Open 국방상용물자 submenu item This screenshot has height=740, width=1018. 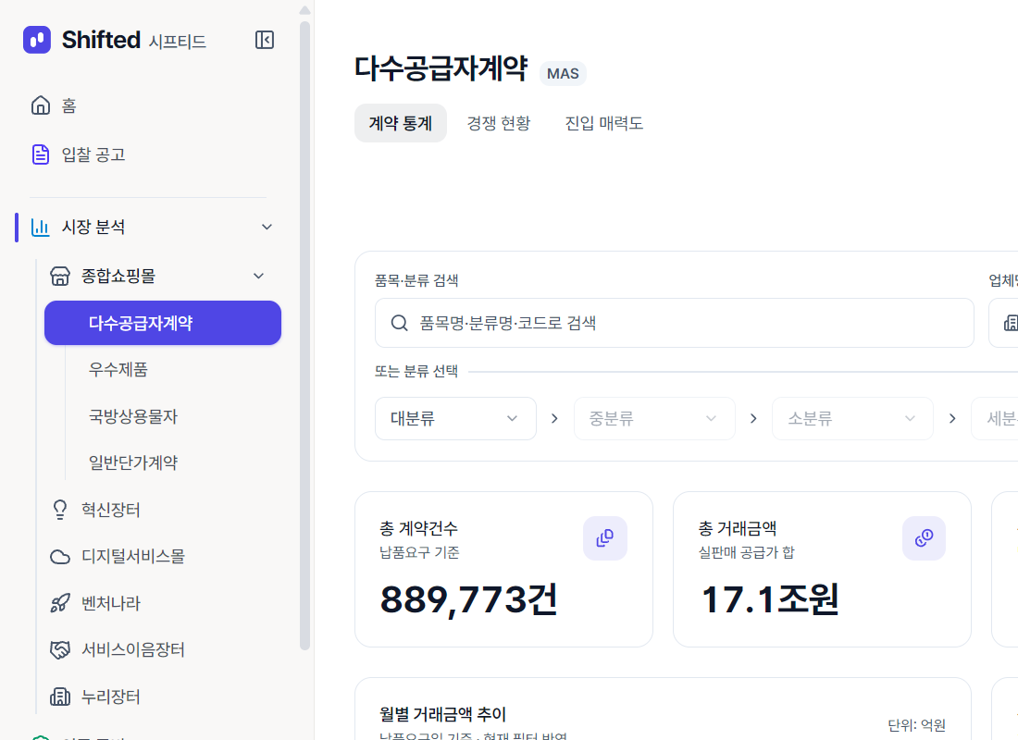[x=133, y=416]
